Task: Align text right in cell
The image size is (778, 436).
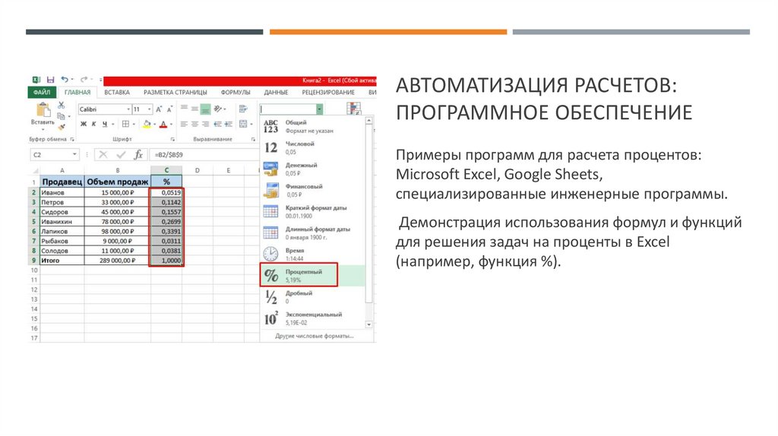Action: click(205, 124)
